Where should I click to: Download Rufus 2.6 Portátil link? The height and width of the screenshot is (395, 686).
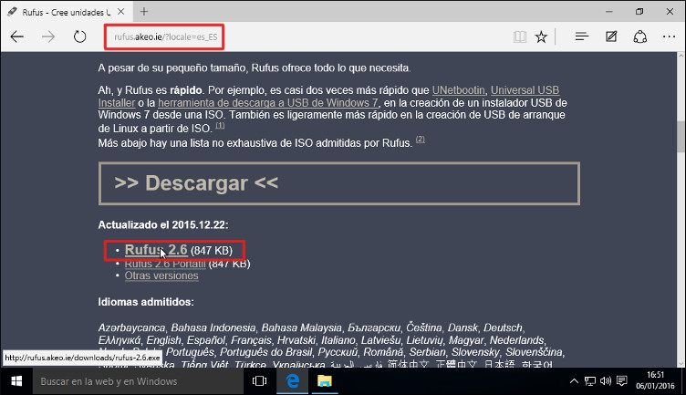[165, 264]
